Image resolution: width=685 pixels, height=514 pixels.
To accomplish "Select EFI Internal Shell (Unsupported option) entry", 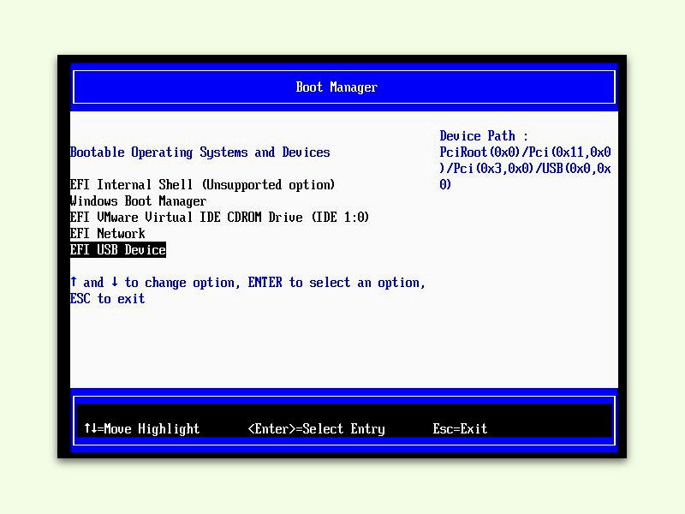I will tap(202, 185).
